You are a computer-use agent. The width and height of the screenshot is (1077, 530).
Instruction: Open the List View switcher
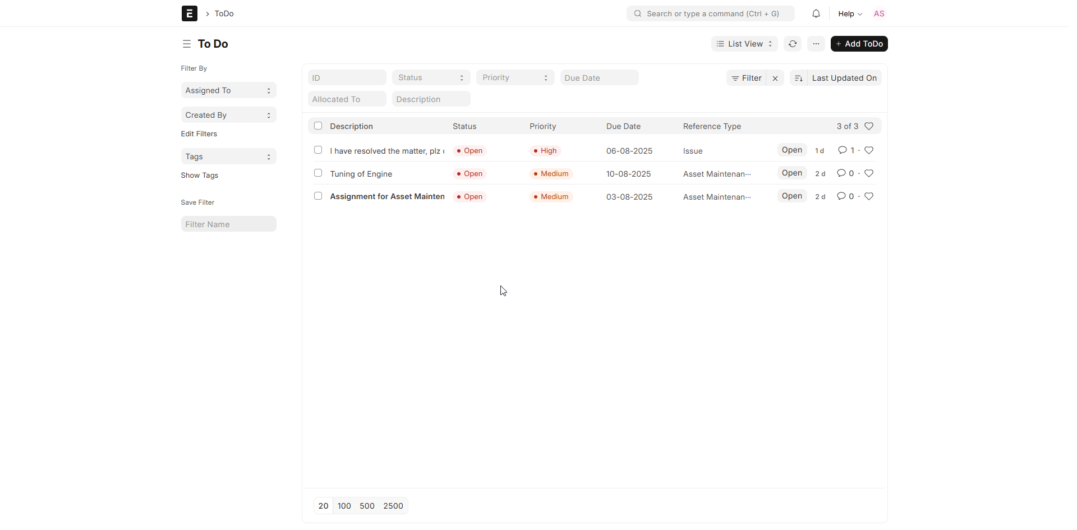[x=744, y=44]
